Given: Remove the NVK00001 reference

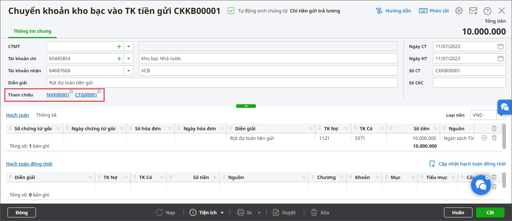Looking at the screenshot, I should pos(71,91).
